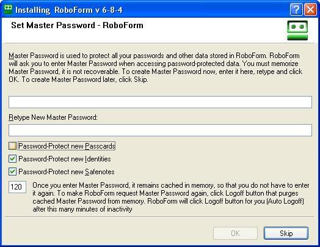Focus the first Master Password input field

(x=160, y=102)
